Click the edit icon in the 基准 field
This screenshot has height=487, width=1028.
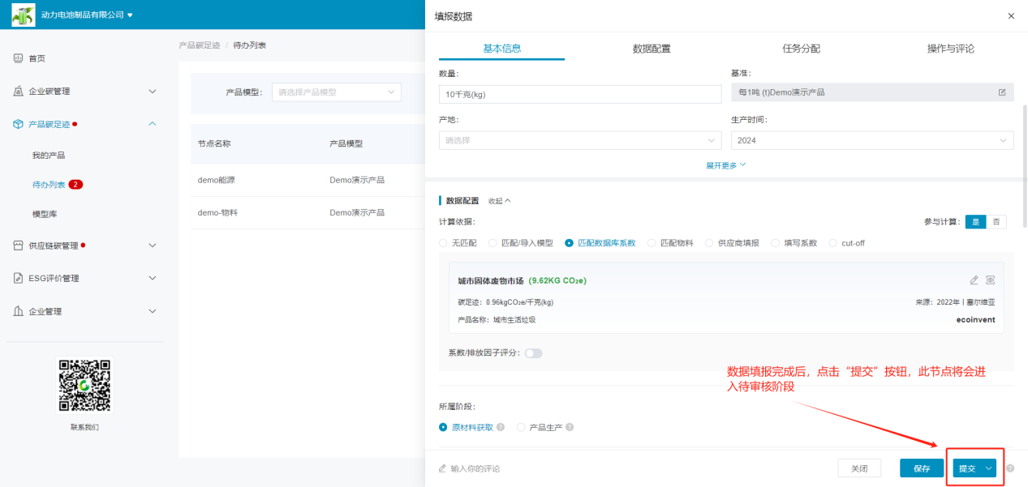click(1002, 92)
